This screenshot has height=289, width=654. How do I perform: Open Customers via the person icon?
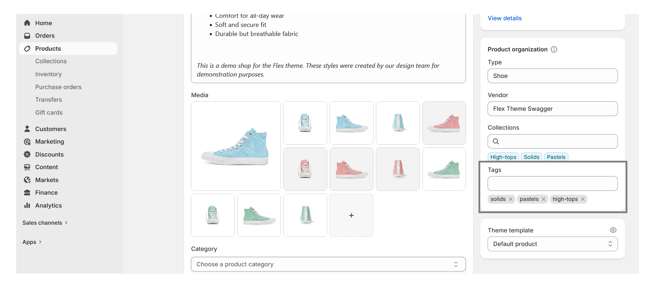[x=27, y=129]
